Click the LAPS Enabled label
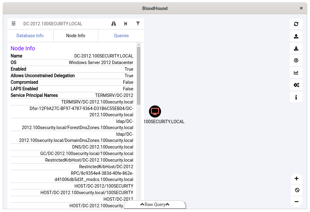The width and height of the screenshot is (310, 212). point(24,88)
